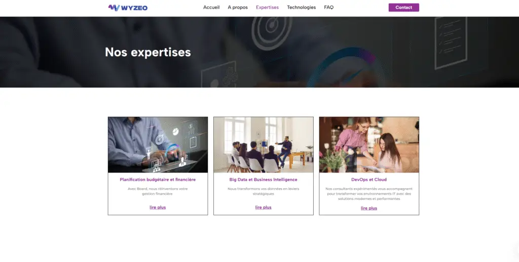
Task: Click the DevOps et Cloud title
Action: click(369, 180)
